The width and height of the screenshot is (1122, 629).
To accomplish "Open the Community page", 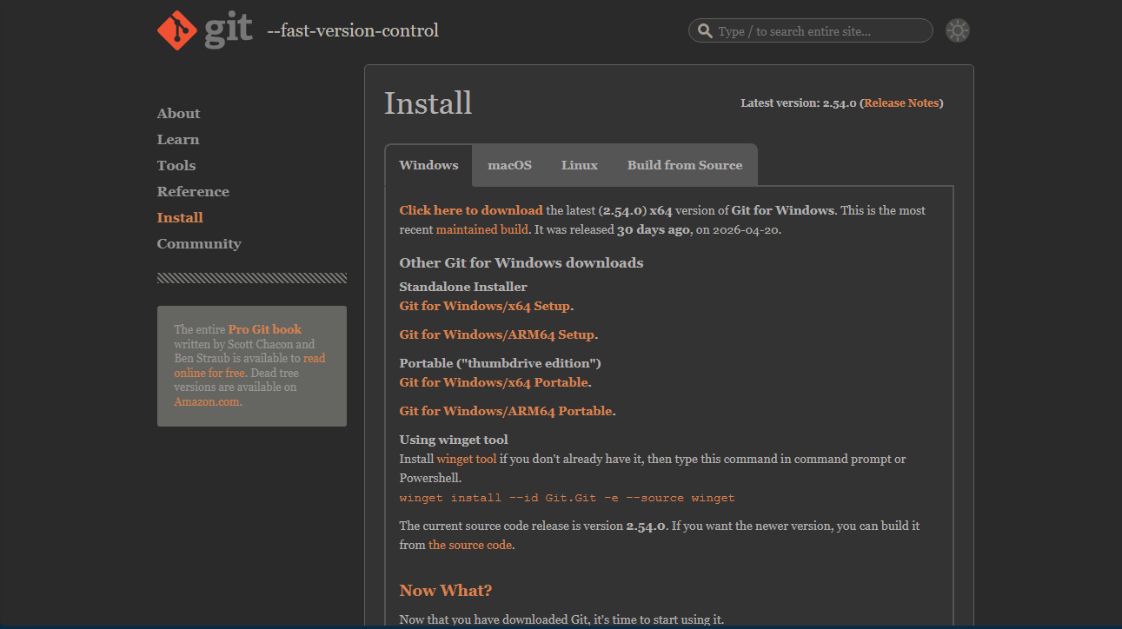I will tap(199, 244).
